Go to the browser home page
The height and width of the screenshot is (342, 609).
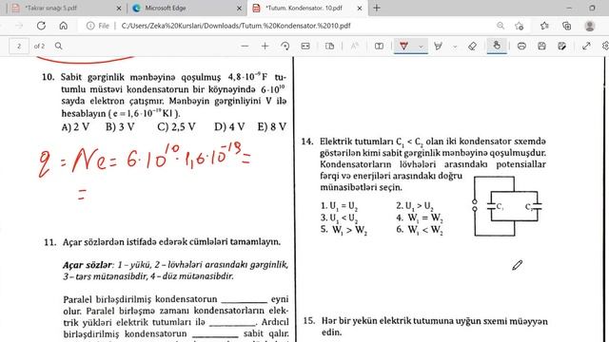tap(64, 26)
